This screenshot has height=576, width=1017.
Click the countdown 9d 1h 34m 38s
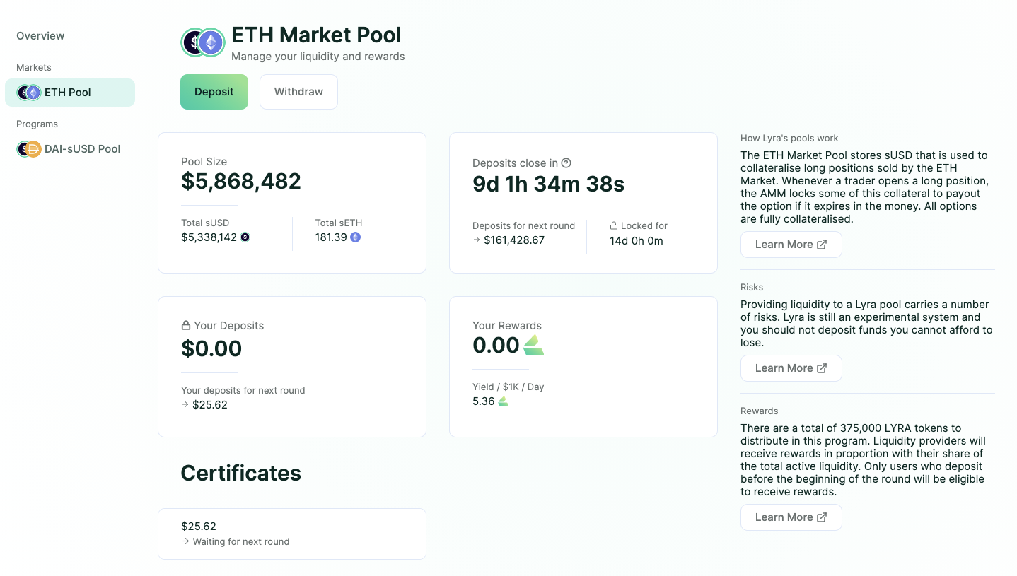[x=549, y=184]
